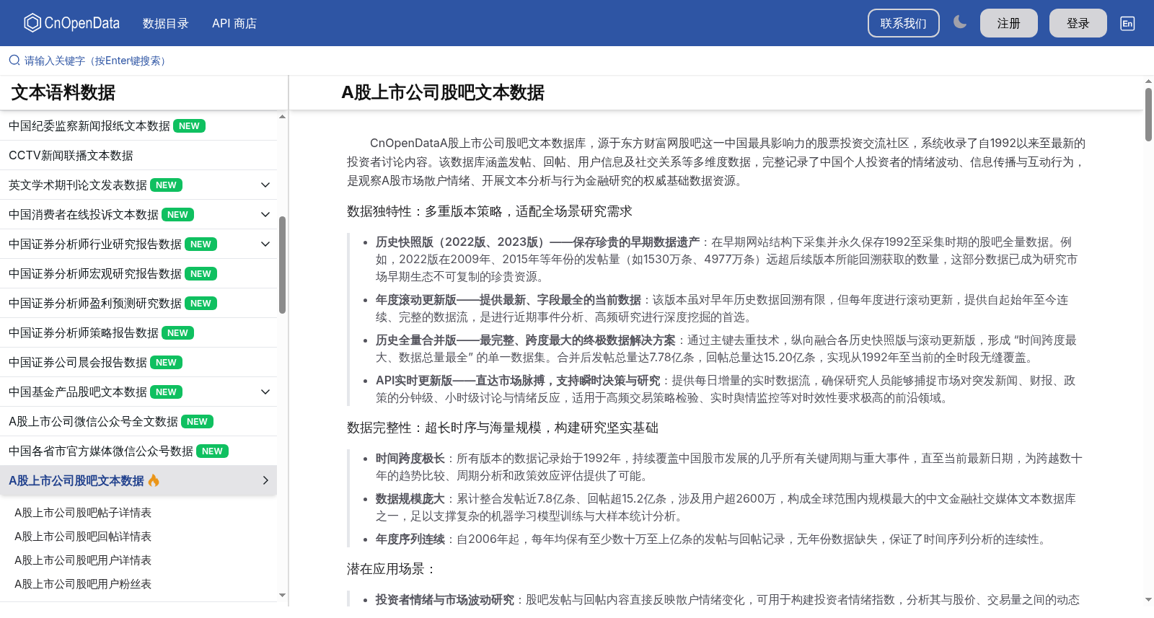Click bold text API实时更新版
The height and width of the screenshot is (618, 1154).
tap(414, 380)
